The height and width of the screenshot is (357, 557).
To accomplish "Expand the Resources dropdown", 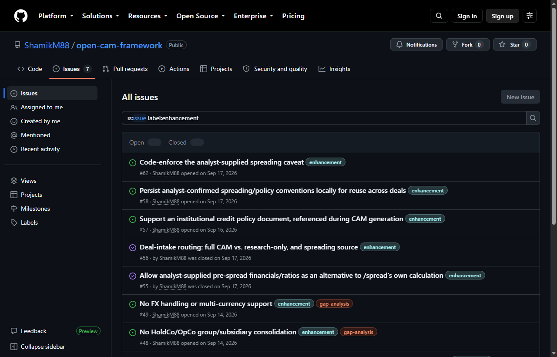I will 148,16.
